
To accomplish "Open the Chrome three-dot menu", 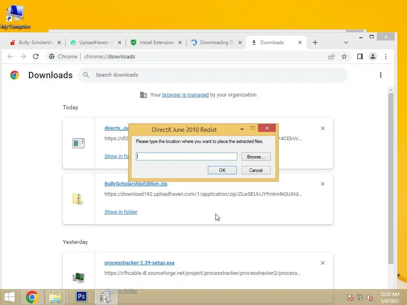I will 386,56.
